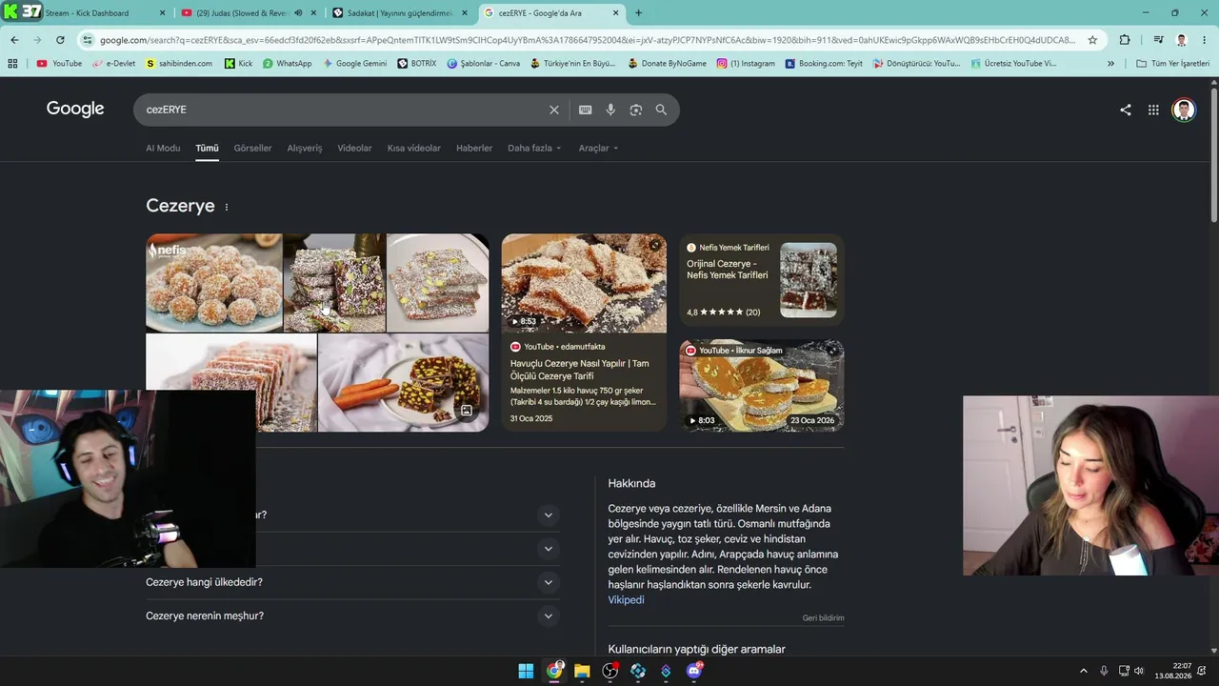This screenshot has width=1219, height=686.
Task: Open the Nefis cezerye balls thumbnail
Action: pos(213,283)
